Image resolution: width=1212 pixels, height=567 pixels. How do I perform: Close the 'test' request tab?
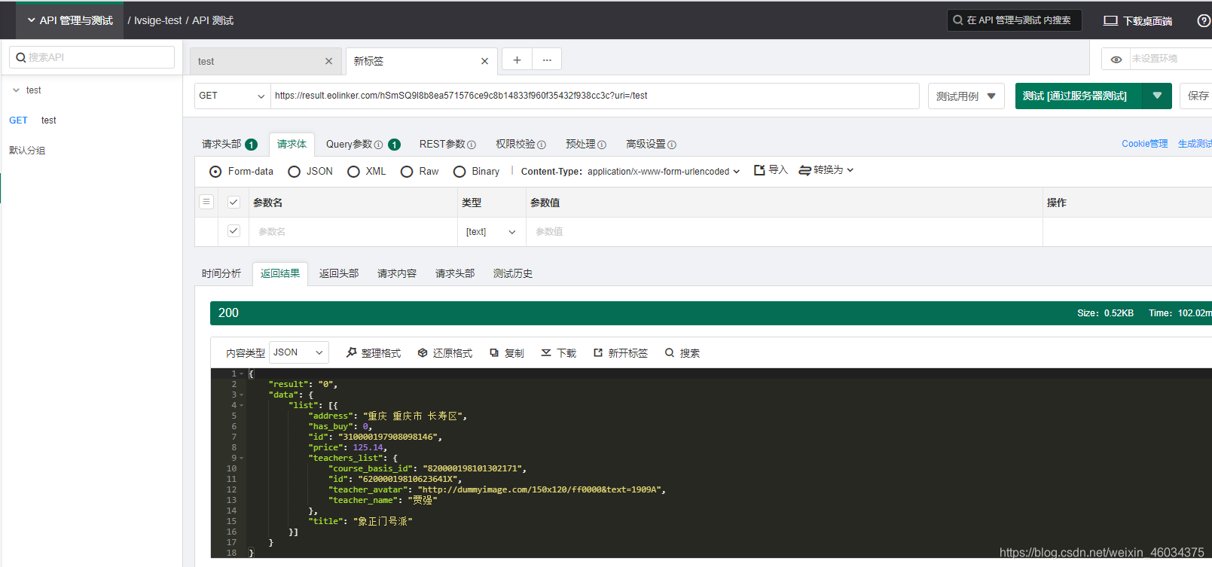point(328,62)
